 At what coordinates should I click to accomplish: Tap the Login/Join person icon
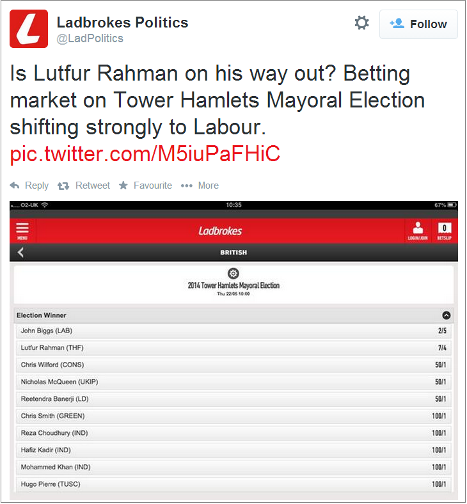tap(418, 231)
